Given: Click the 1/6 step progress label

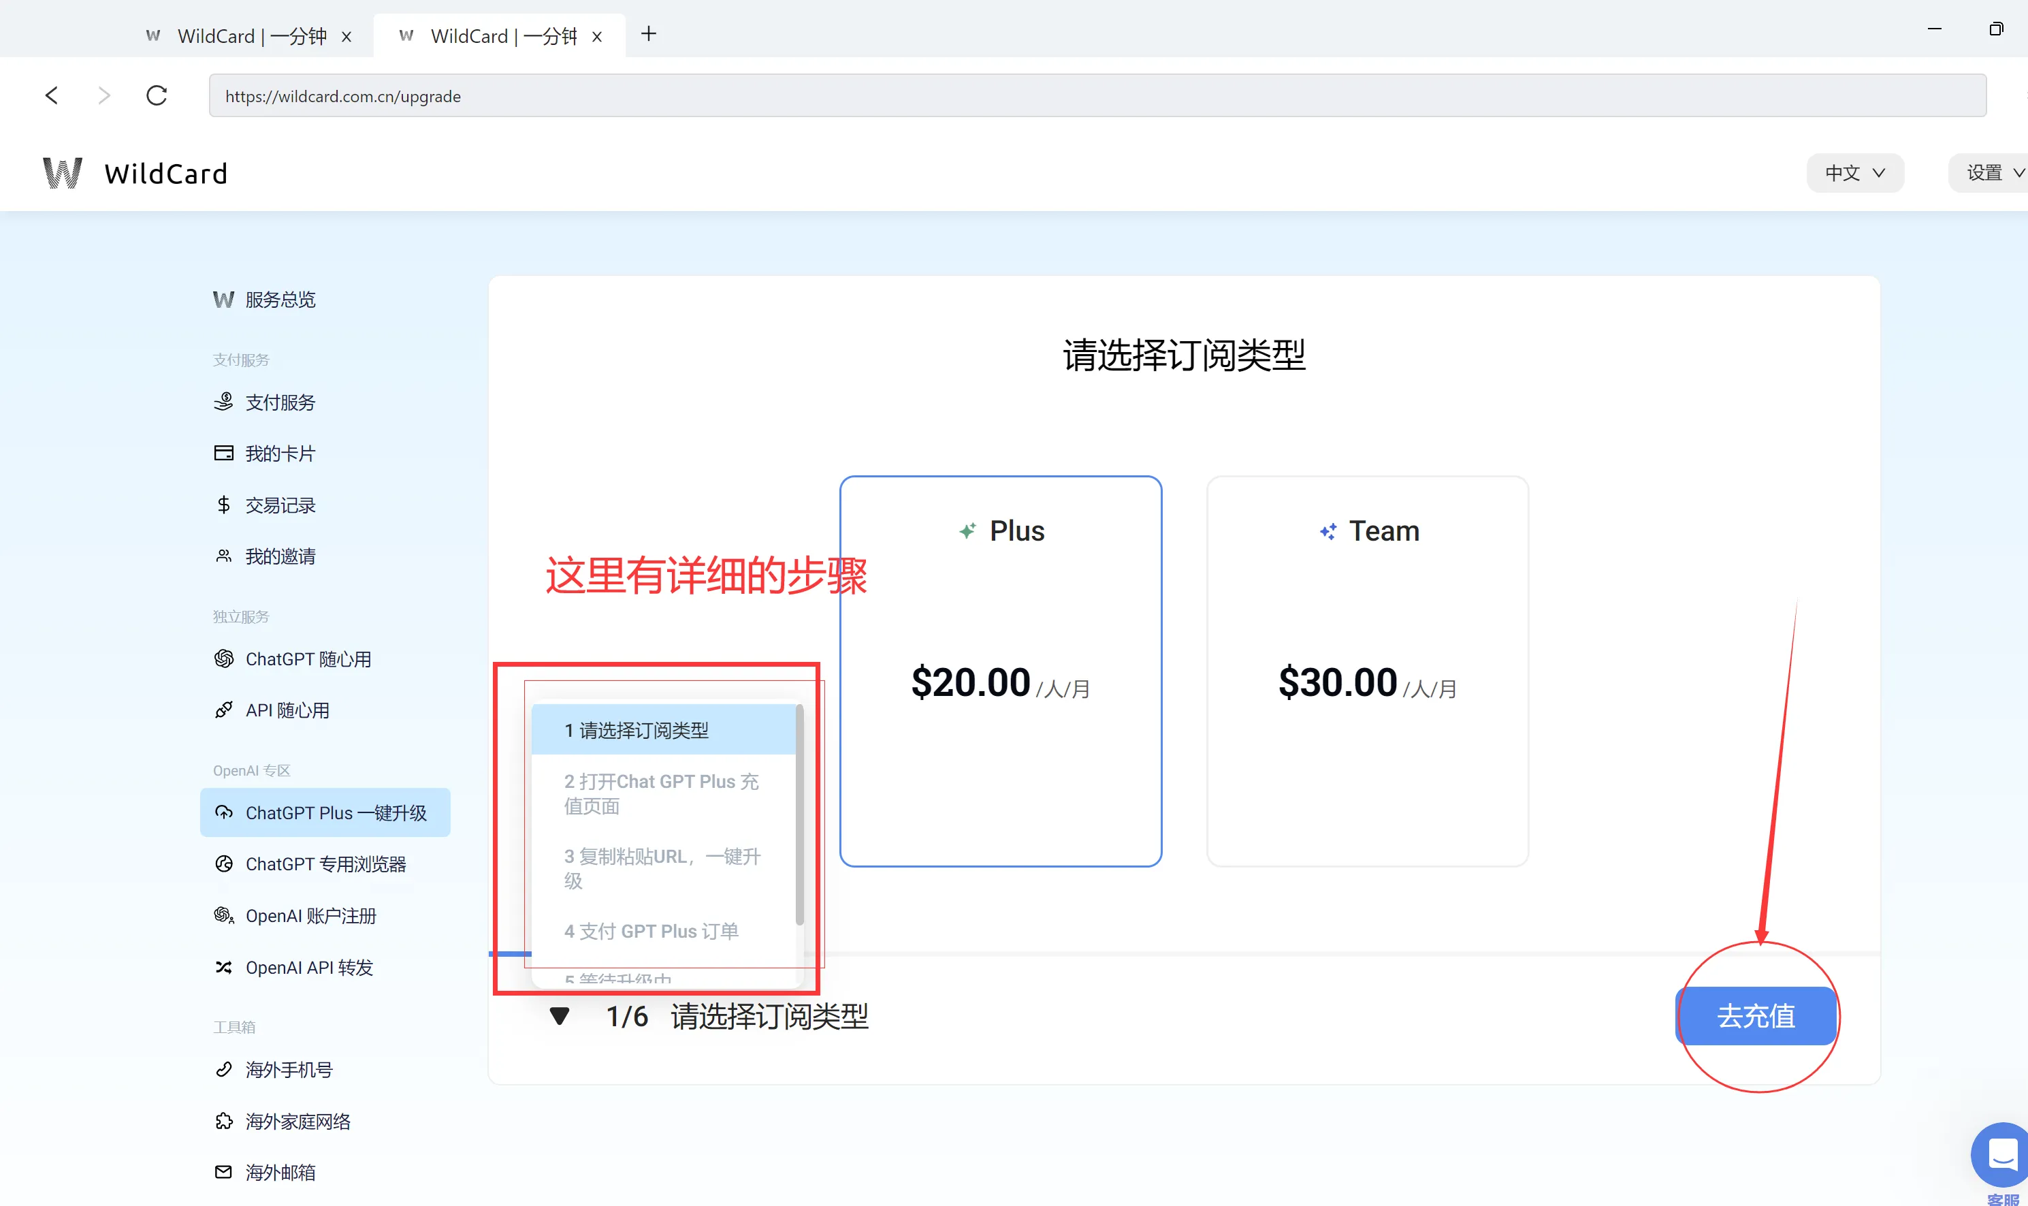Looking at the screenshot, I should [627, 1016].
